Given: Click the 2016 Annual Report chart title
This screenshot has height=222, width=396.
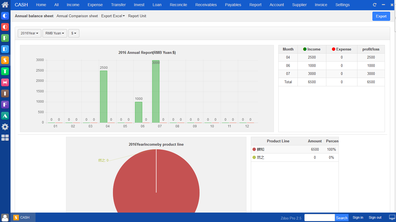Looking at the screenshot, I should pos(147,53).
